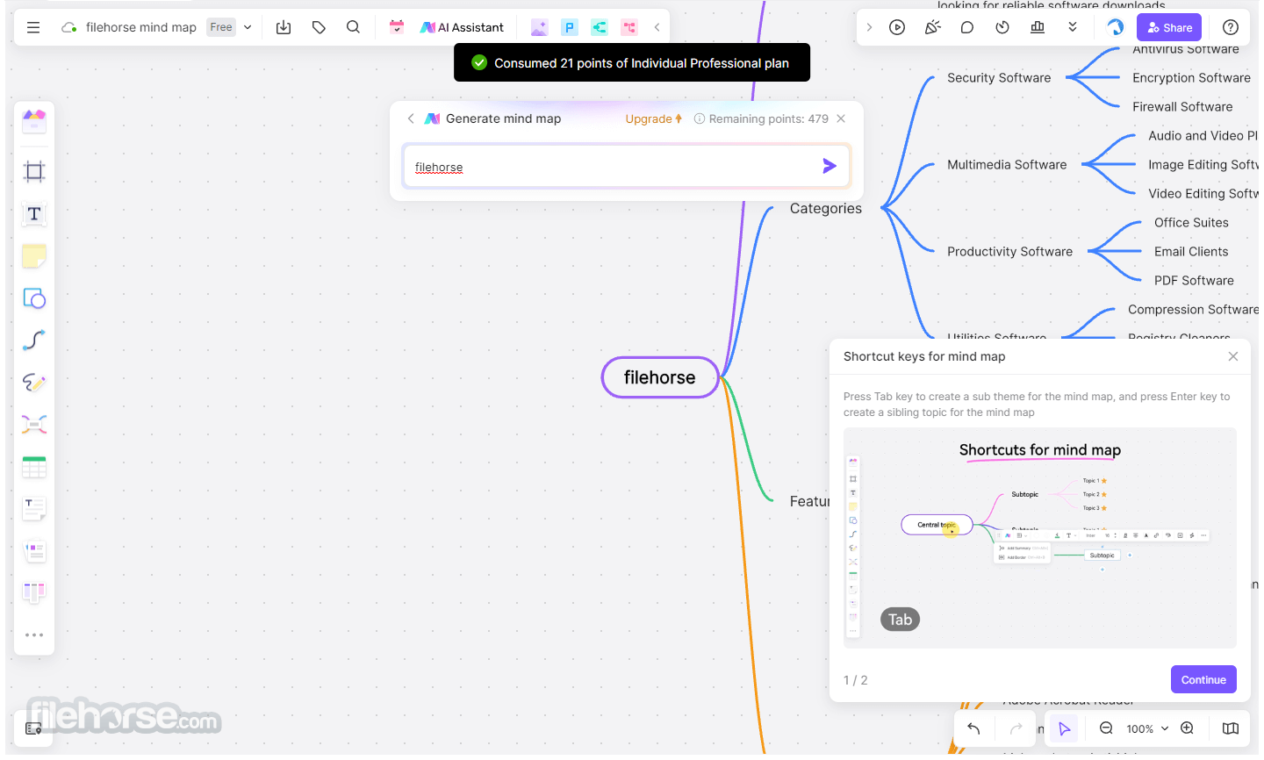Select the Categories node
The width and height of the screenshot is (1264, 760).
pyautogui.click(x=826, y=208)
